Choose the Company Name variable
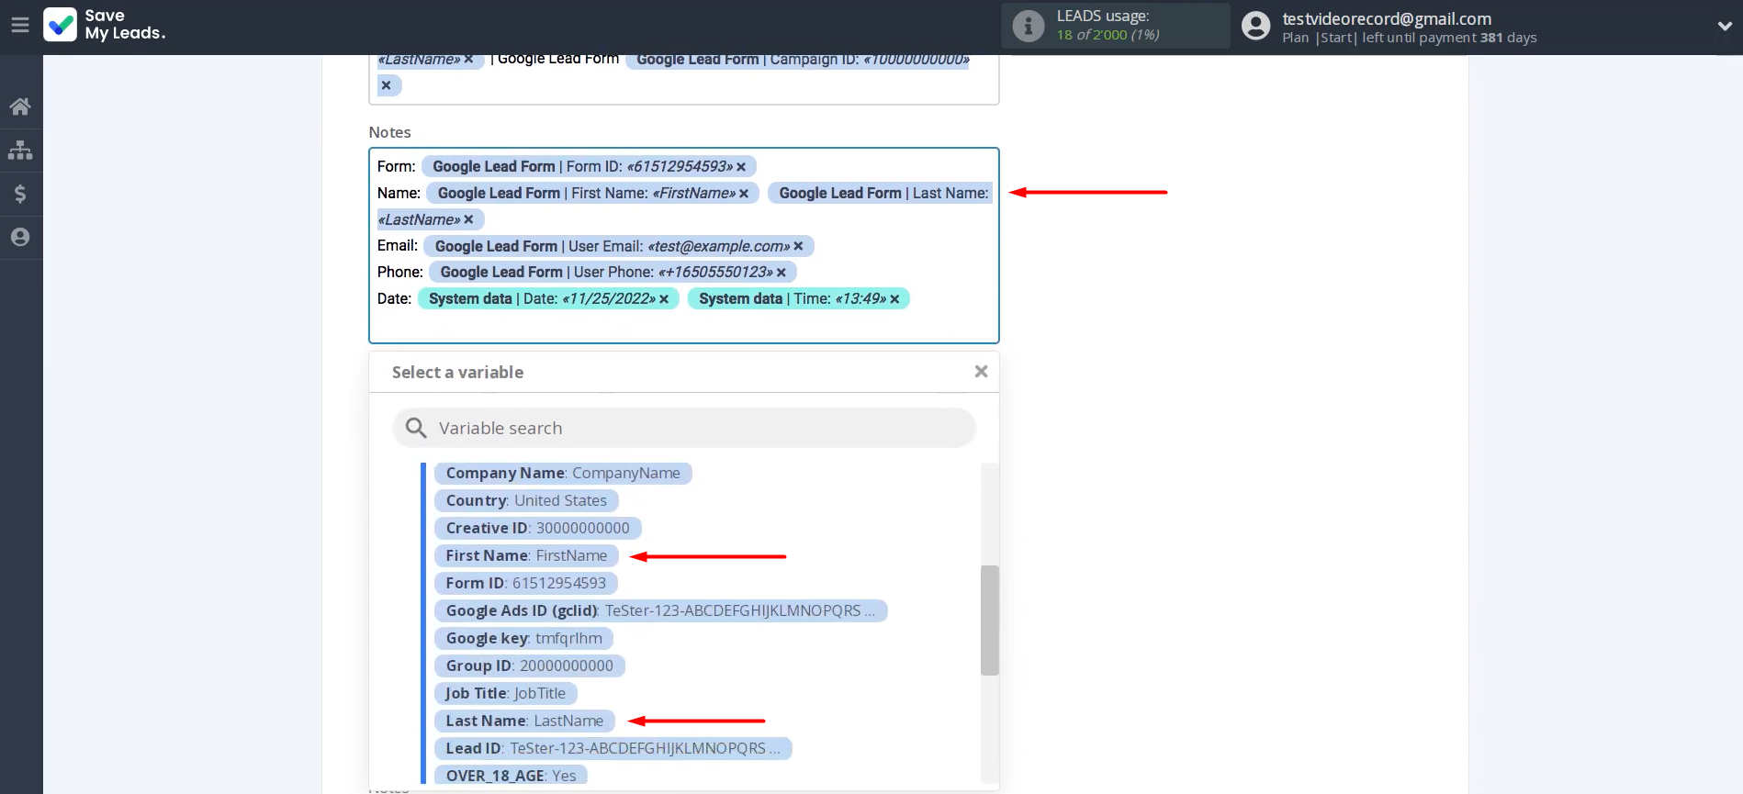Image resolution: width=1743 pixels, height=794 pixels. click(562, 474)
